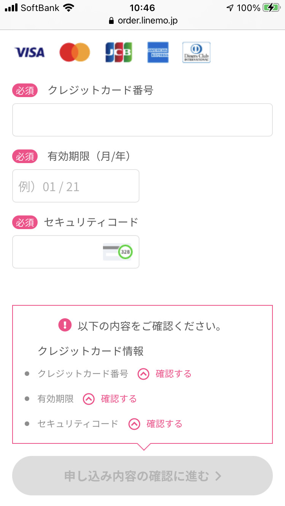Image resolution: width=285 pixels, height=506 pixels.
Task: Click the American Express logo
Action: pyautogui.click(x=158, y=52)
